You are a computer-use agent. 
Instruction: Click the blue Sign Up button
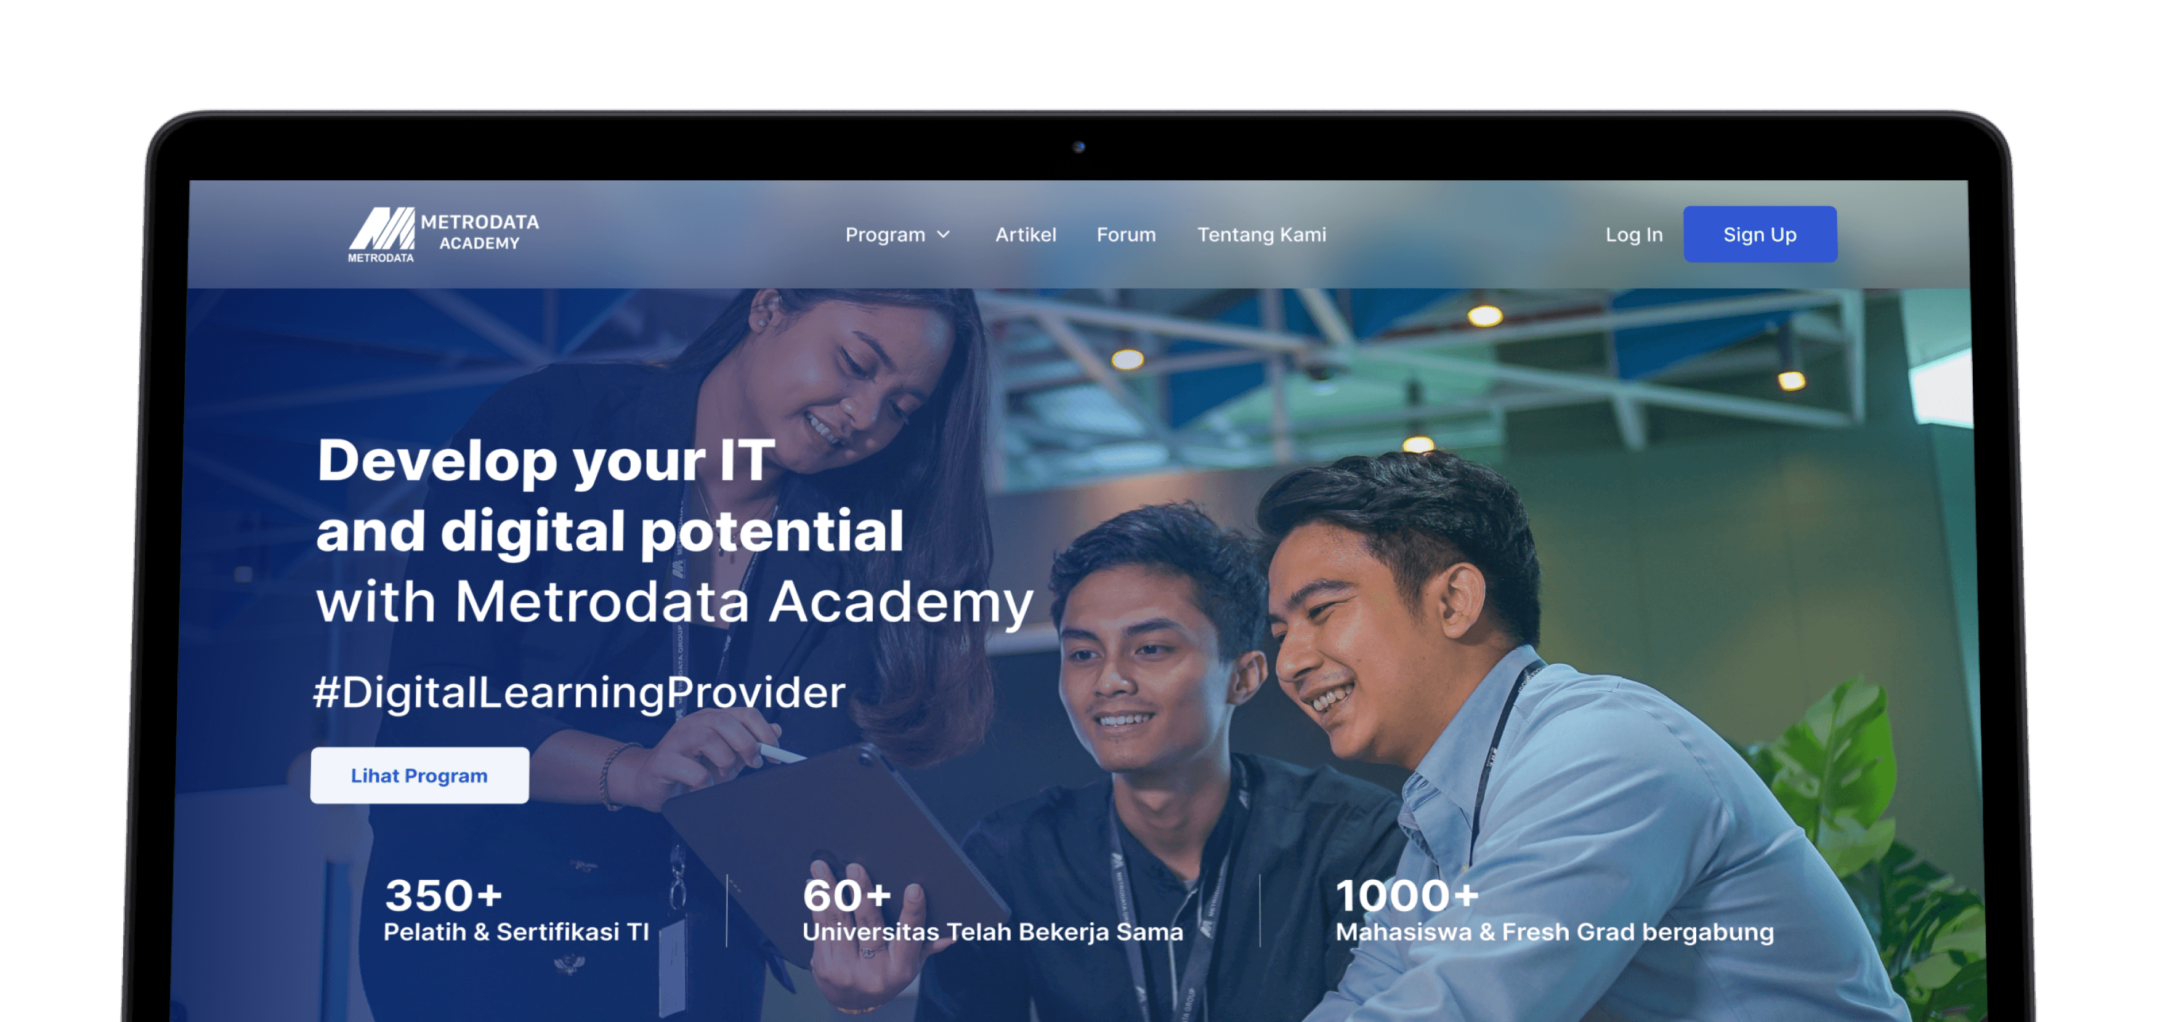[x=1760, y=235]
